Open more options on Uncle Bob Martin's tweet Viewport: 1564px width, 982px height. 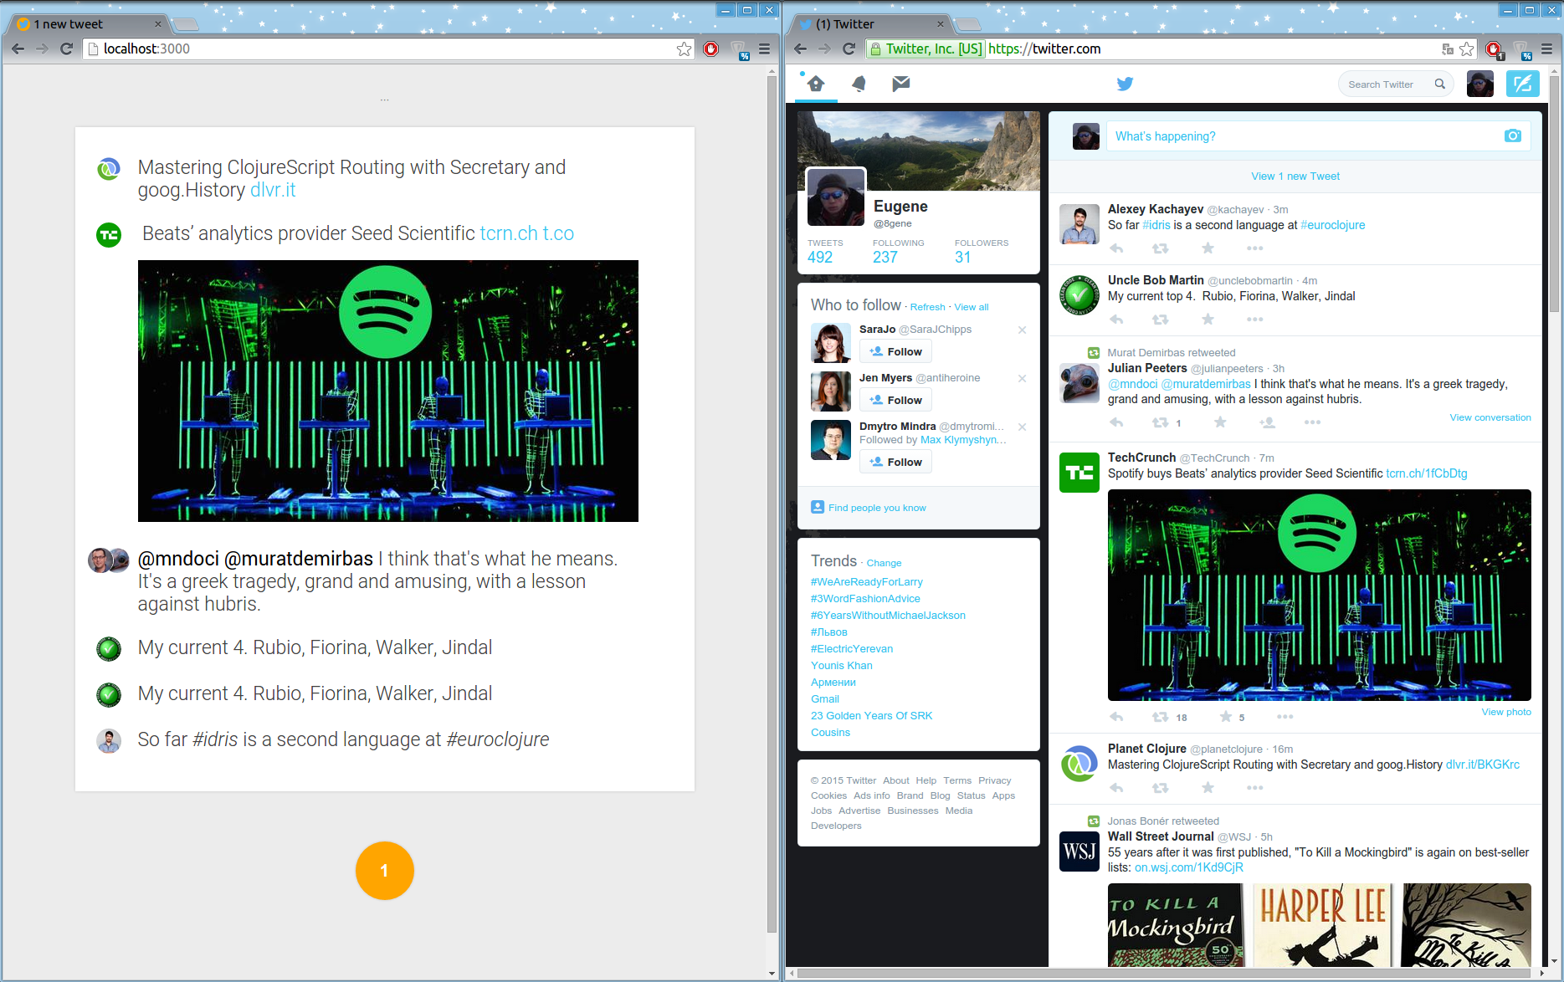tap(1254, 320)
